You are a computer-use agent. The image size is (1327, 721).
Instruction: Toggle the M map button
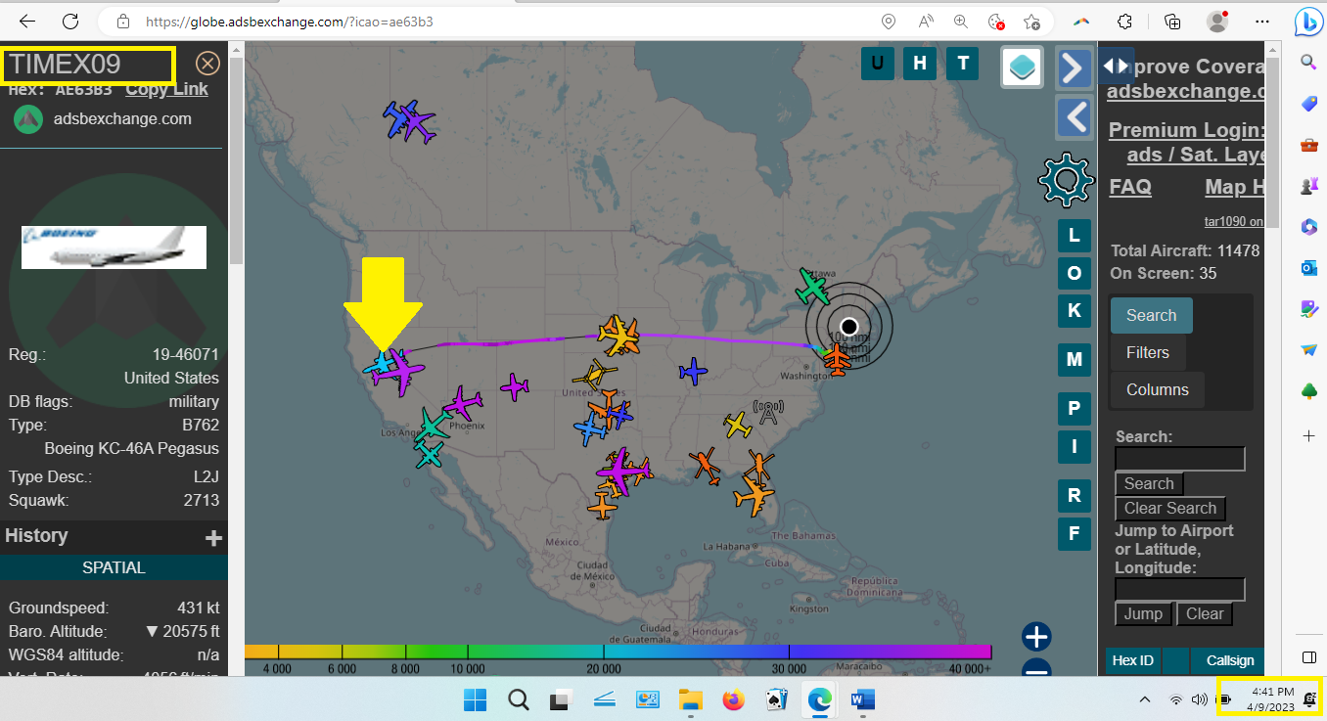[x=1074, y=359]
